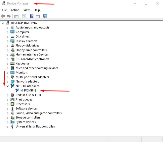
Task: Select the Floppy disk drives label
Action: pyautogui.click(x=27, y=45)
